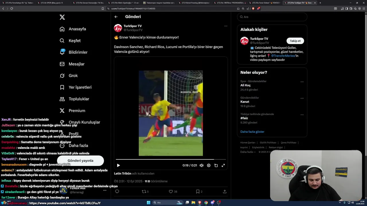Viewport: 367px width, 206px height.
Task: Open the Ali Koç trending topic
Action: (x=245, y=85)
